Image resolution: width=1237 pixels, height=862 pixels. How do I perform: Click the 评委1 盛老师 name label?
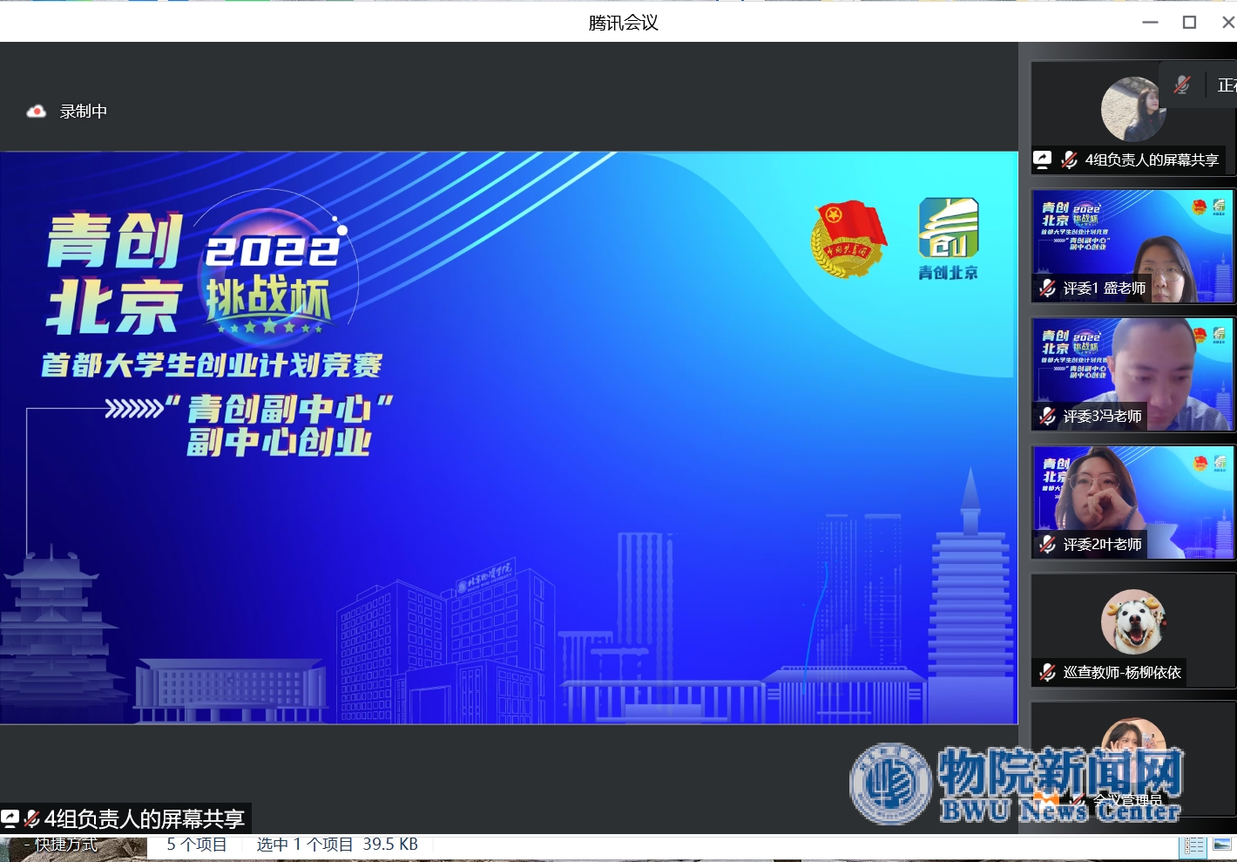click(1105, 288)
